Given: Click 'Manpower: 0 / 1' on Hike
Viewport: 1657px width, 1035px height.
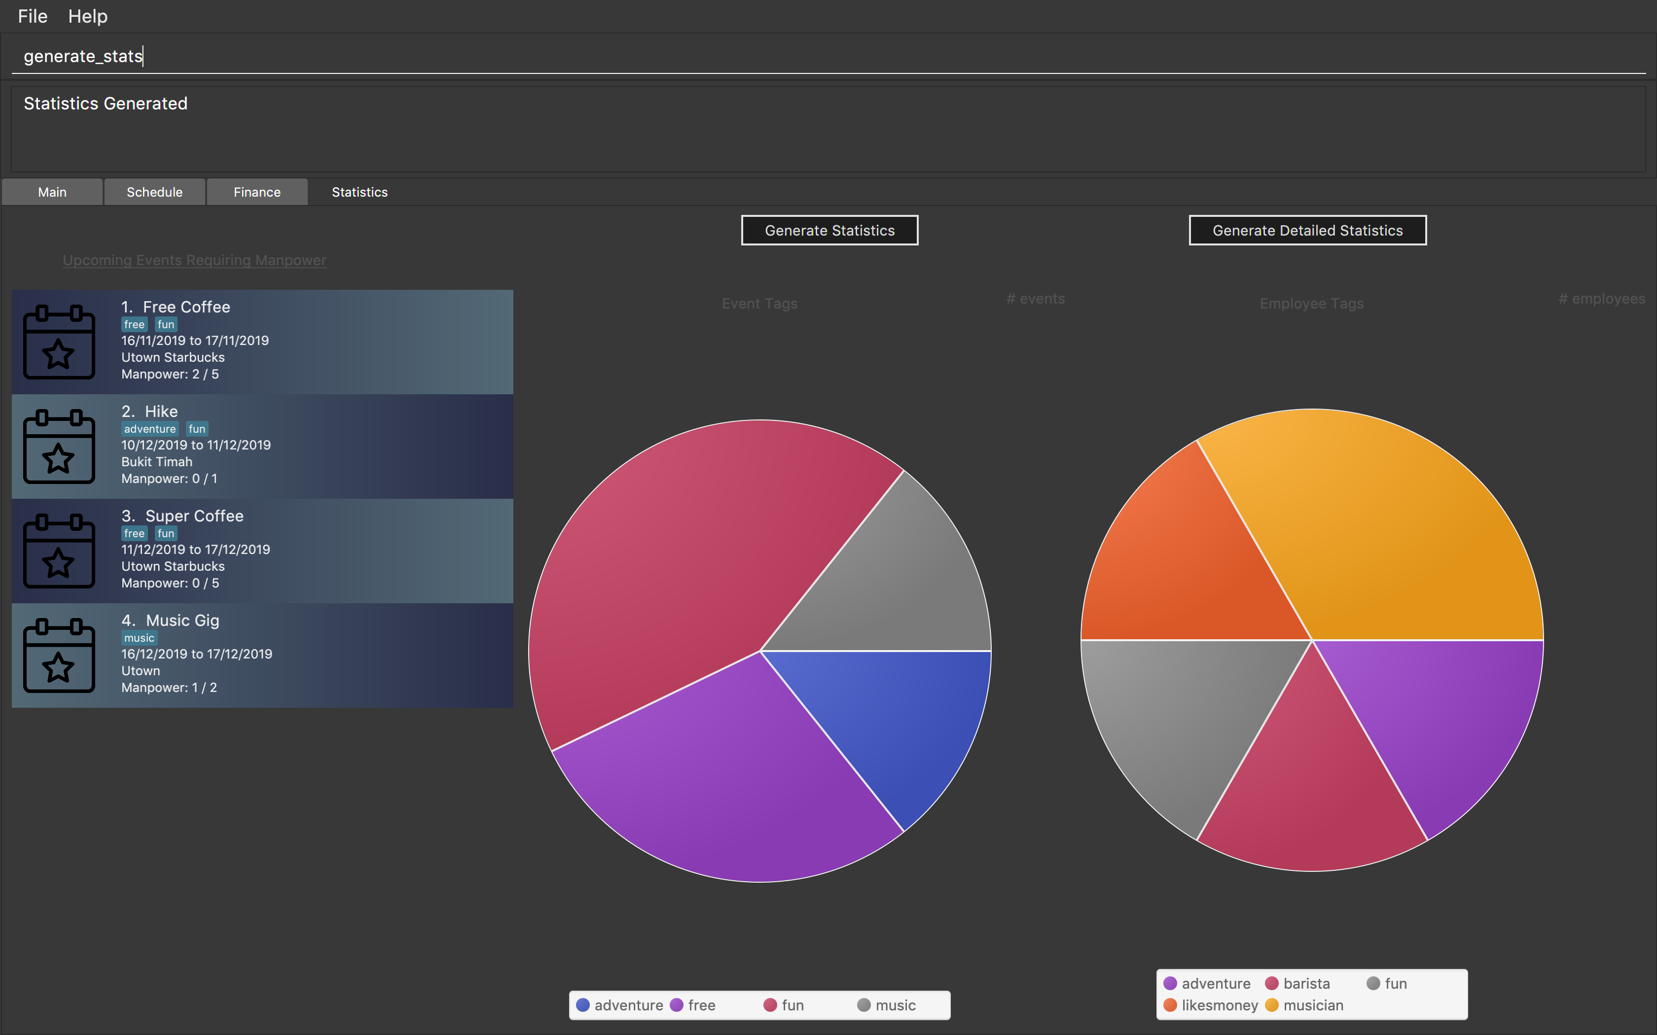Looking at the screenshot, I should (x=169, y=479).
